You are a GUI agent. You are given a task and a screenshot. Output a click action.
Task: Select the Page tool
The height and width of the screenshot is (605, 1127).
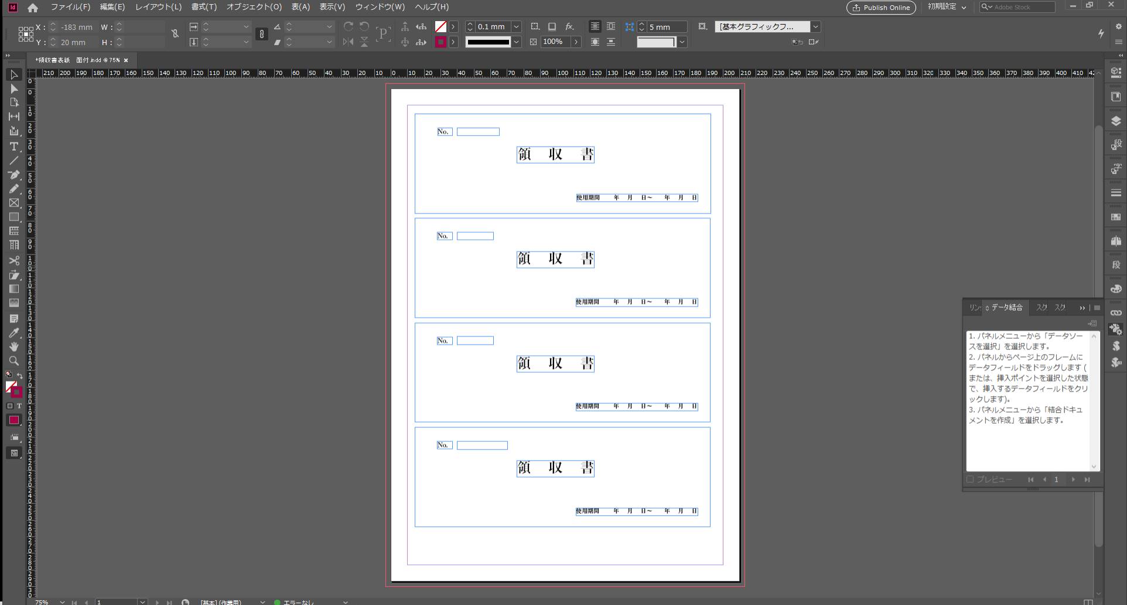coord(14,102)
